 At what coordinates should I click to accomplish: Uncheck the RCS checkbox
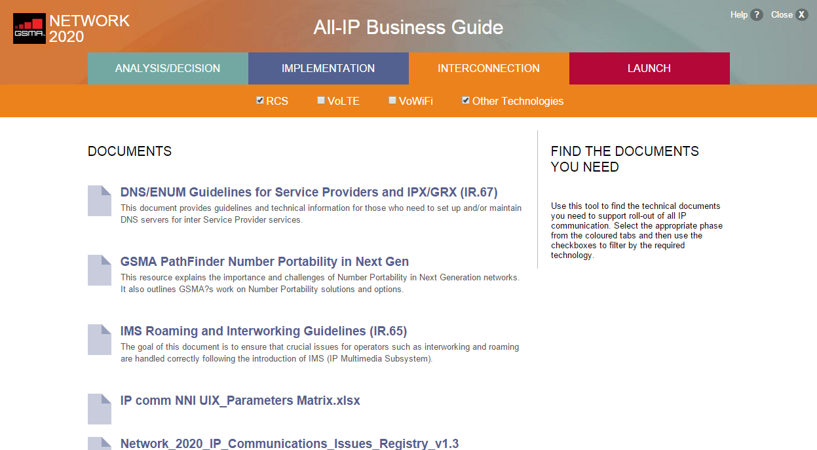(260, 100)
